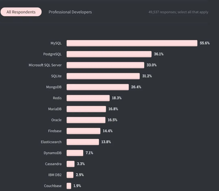Select the MongoDB bar
This screenshot has width=219, height=191.
[97, 87]
